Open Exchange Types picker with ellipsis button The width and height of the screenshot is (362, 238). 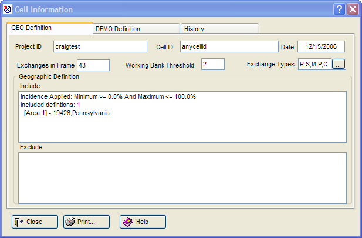[339, 65]
